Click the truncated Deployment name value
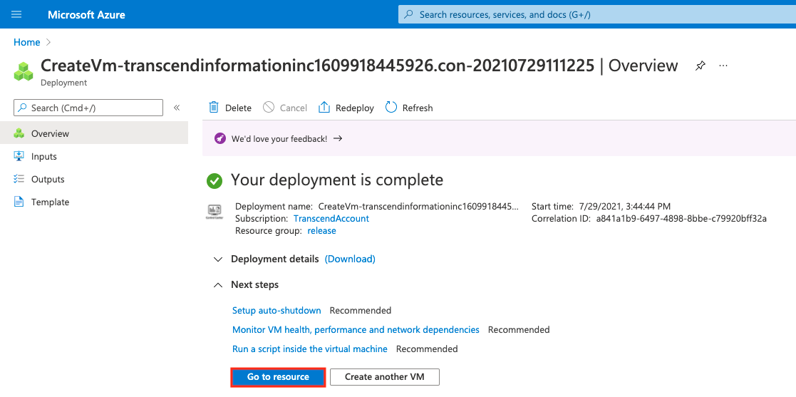 pos(419,206)
